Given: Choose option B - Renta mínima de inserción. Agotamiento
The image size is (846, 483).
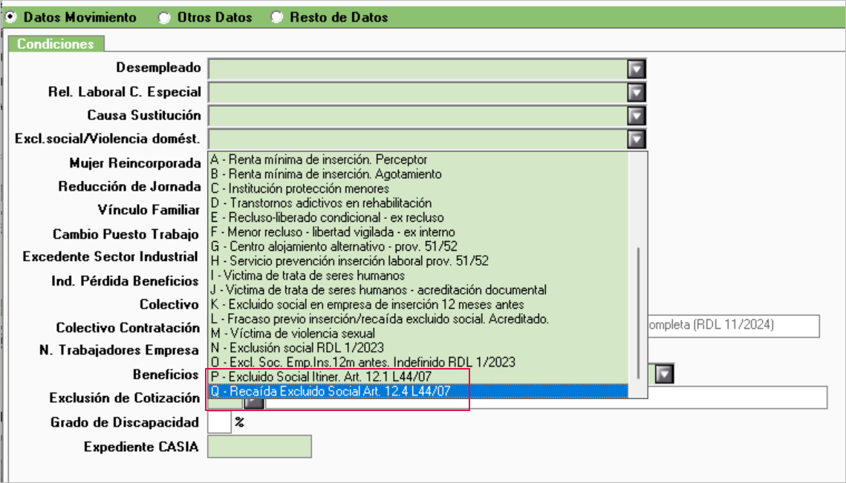Looking at the screenshot, I should (418, 174).
